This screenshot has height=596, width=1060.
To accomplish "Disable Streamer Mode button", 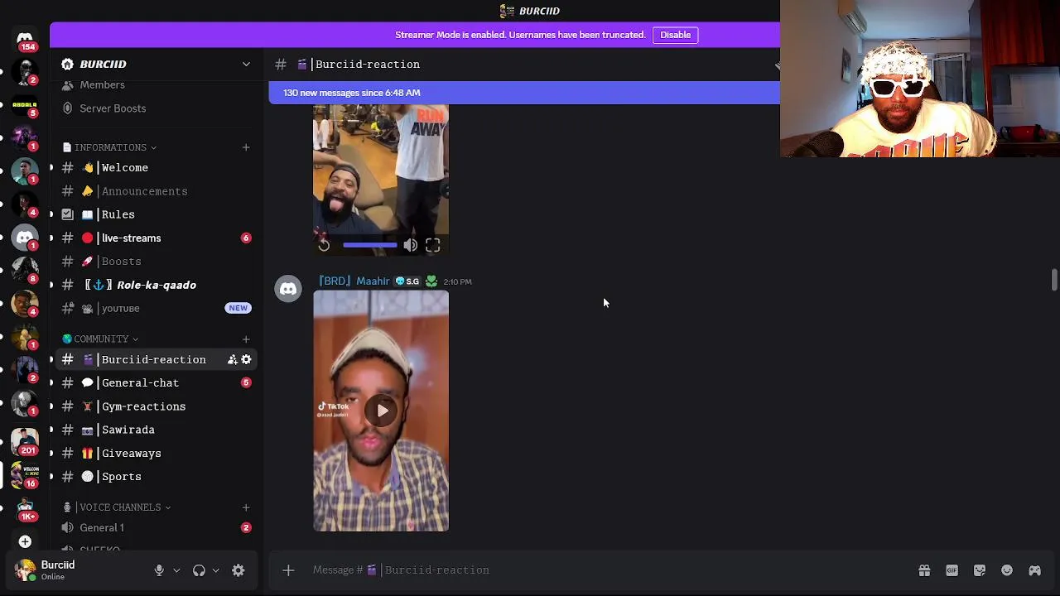I will pos(675,35).
